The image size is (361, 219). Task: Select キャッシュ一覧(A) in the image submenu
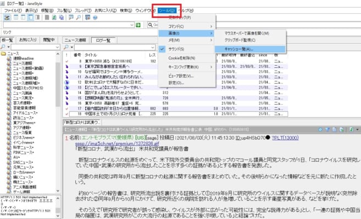pyautogui.click(x=241, y=49)
